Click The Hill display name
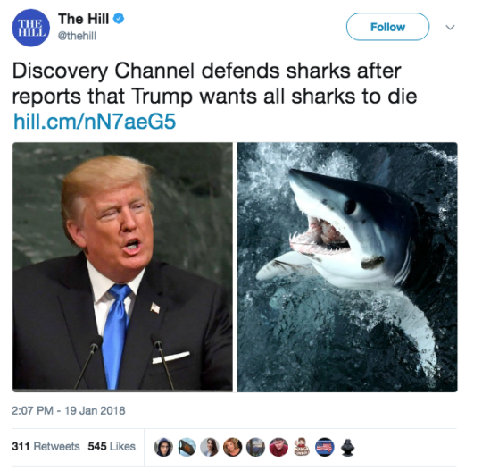482x471 pixels. click(x=84, y=19)
